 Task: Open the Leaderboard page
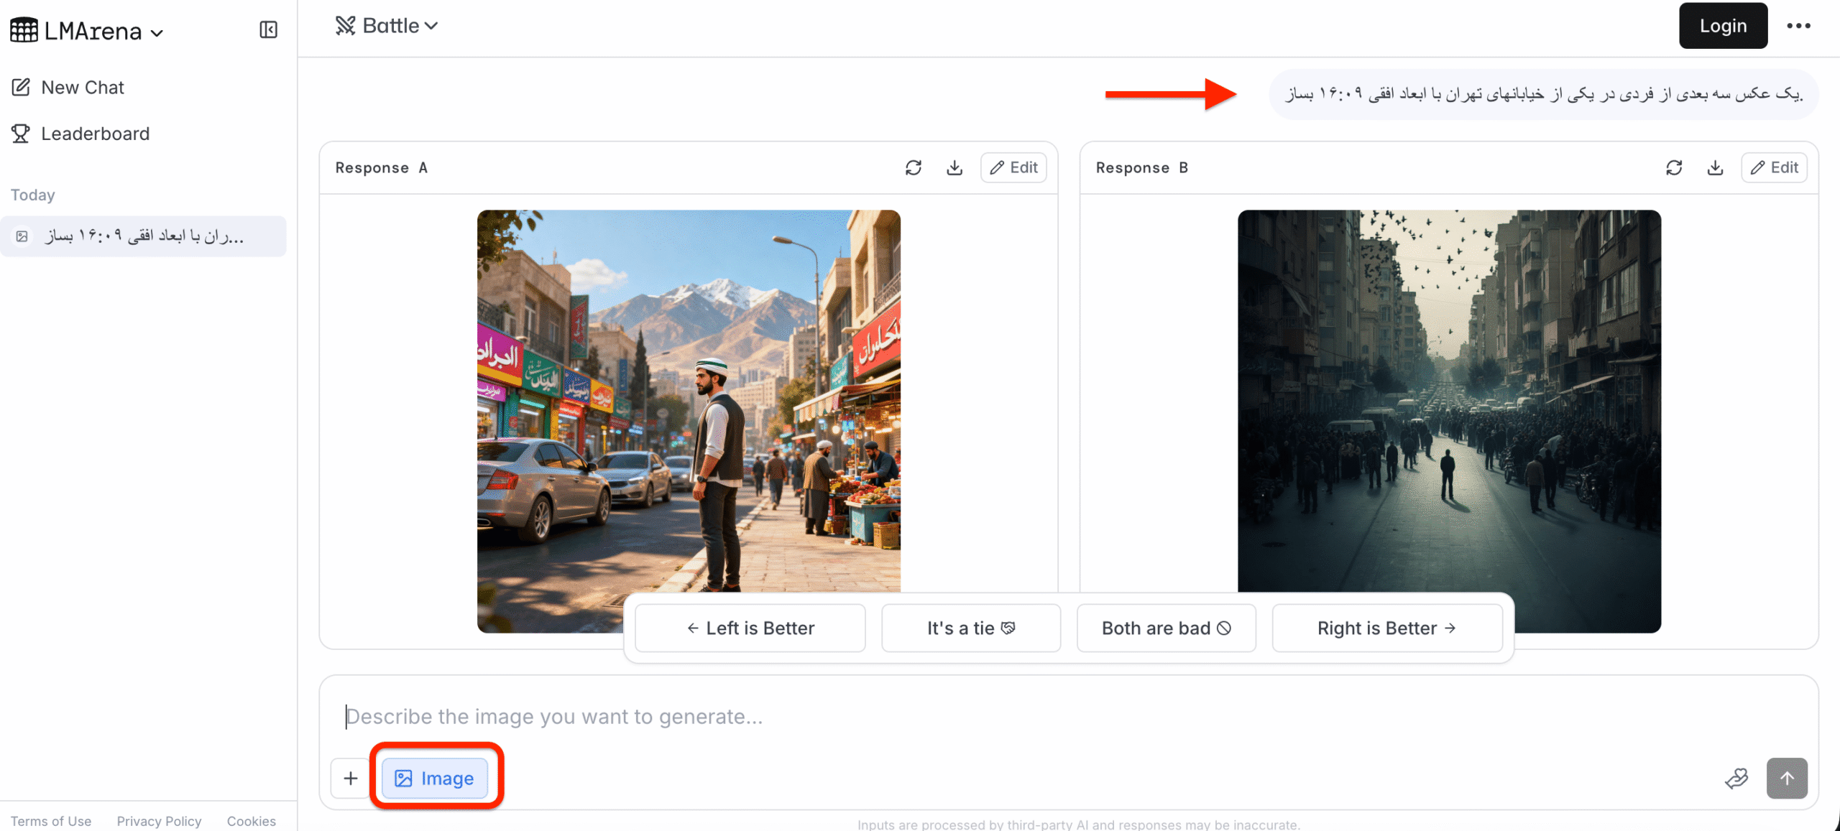click(94, 134)
